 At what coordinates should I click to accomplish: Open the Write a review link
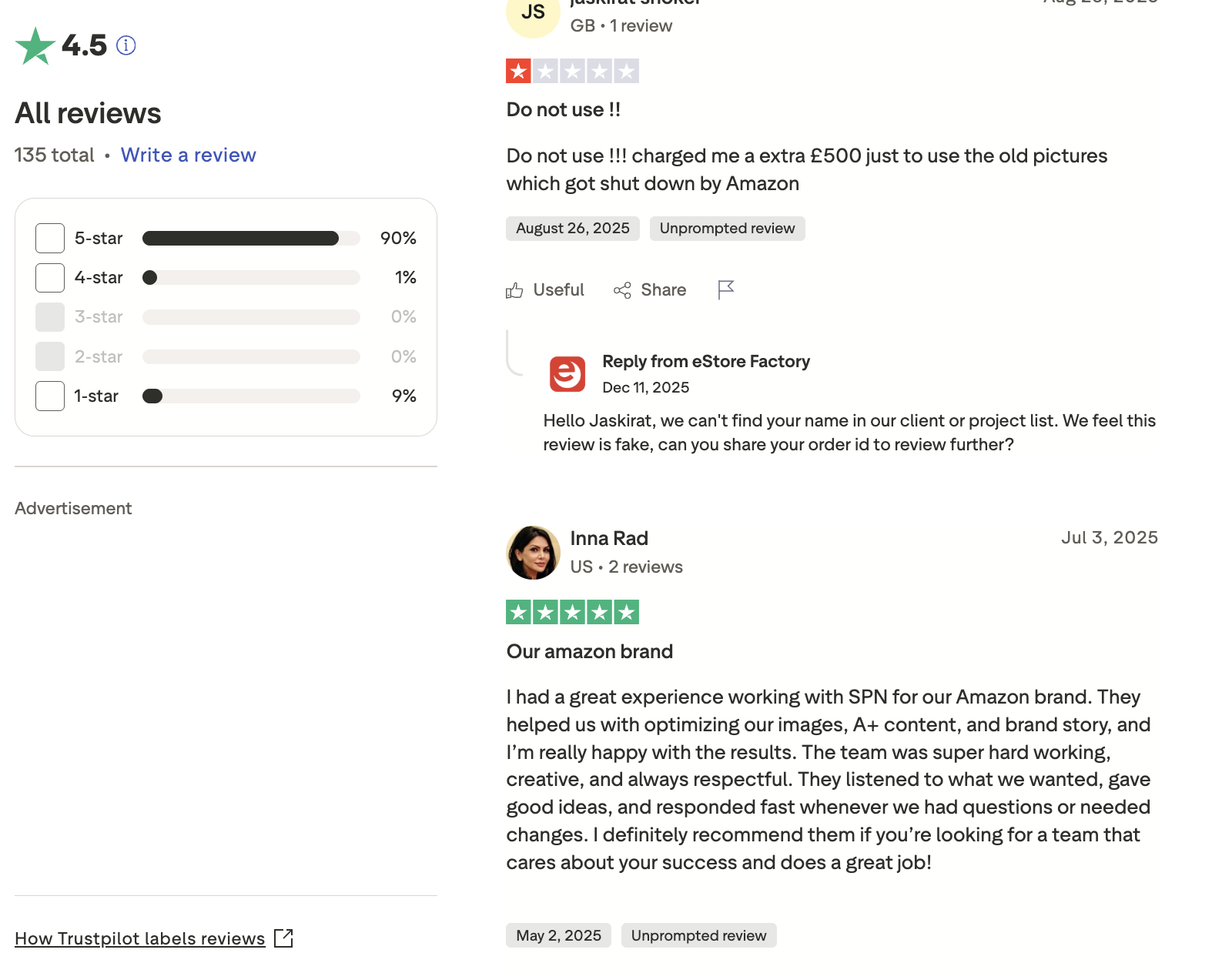point(188,155)
